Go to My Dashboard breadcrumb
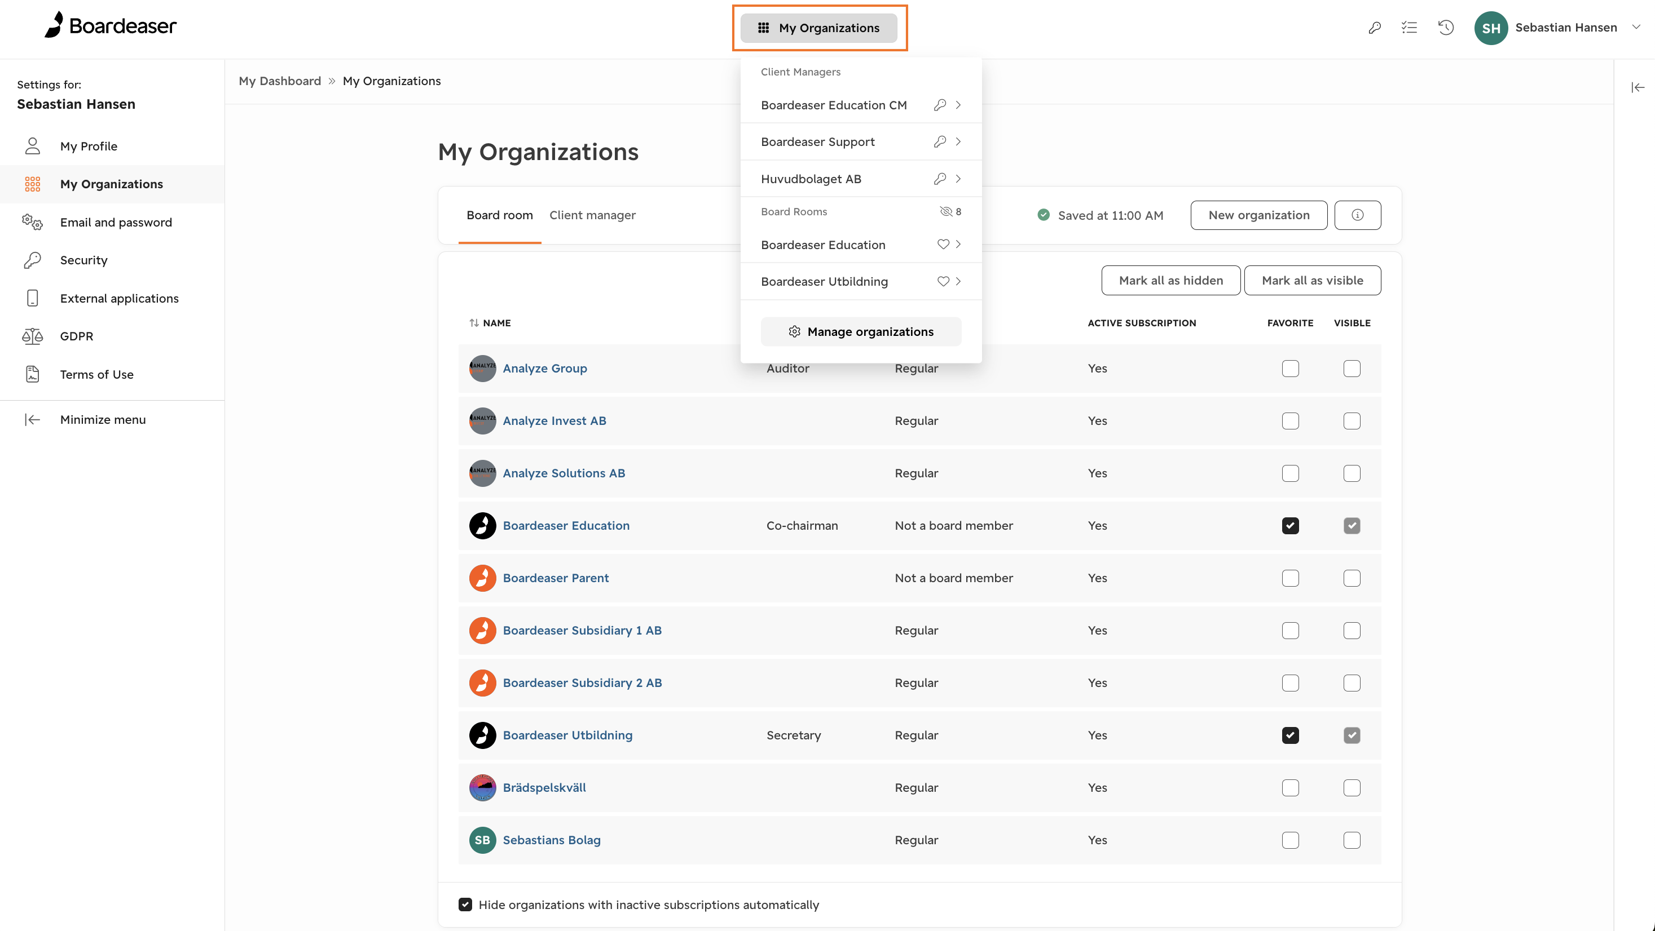 279,81
